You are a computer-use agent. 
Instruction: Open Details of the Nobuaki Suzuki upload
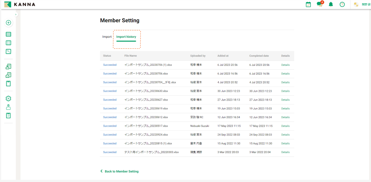[285, 126]
